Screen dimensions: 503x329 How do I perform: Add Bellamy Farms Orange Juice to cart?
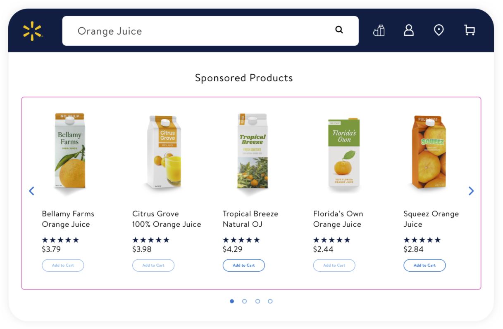[63, 266]
